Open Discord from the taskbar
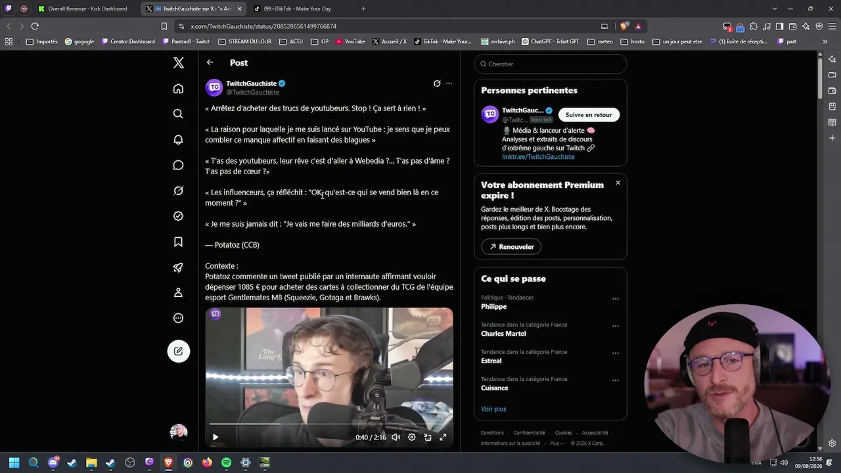This screenshot has width=841, height=473. pos(53,462)
